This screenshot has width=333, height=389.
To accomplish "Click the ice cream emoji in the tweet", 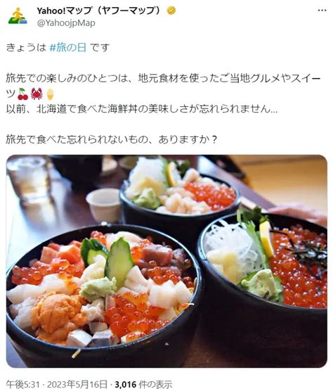I will pos(50,94).
